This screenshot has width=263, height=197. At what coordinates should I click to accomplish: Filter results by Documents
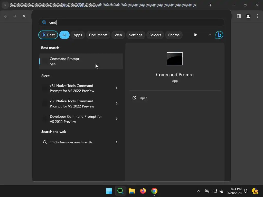pos(98,35)
